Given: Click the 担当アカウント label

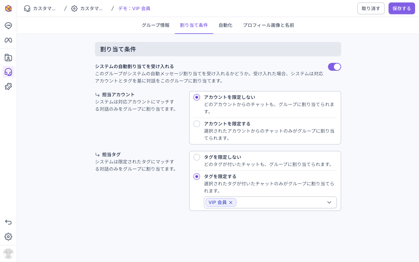Looking at the screenshot, I should (118, 95).
